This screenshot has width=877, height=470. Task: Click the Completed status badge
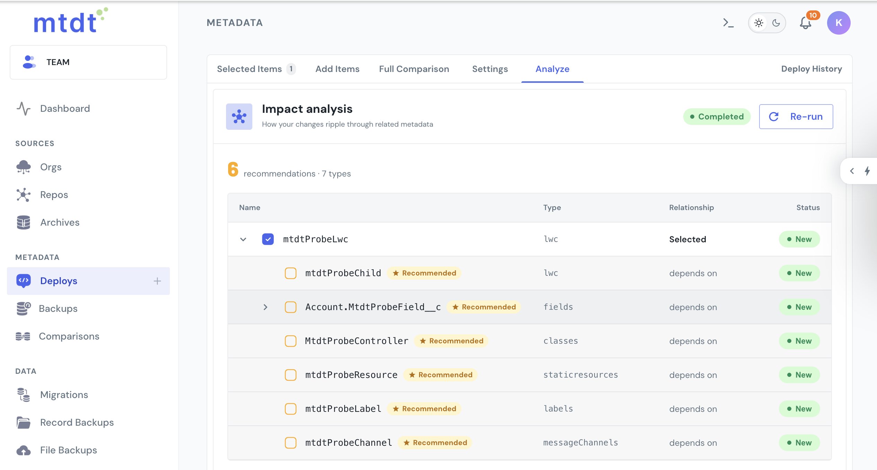pyautogui.click(x=717, y=117)
